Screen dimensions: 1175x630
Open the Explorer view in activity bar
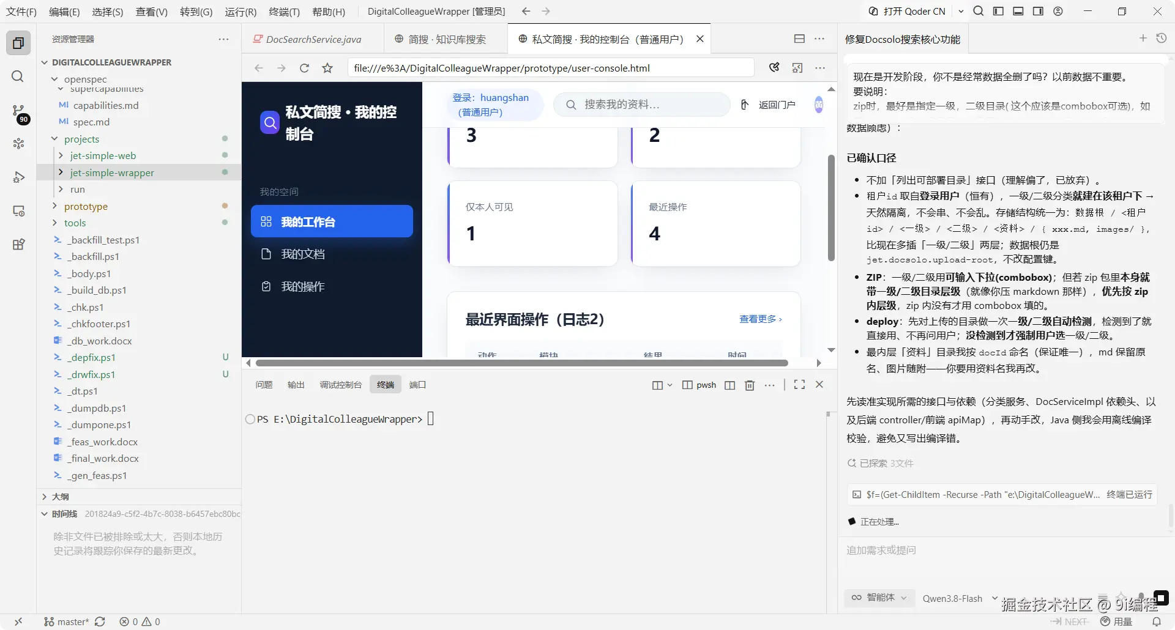[18, 43]
